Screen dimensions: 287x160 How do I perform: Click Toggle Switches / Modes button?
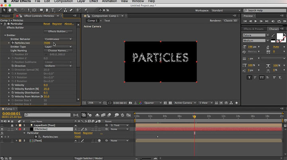pos(88,158)
